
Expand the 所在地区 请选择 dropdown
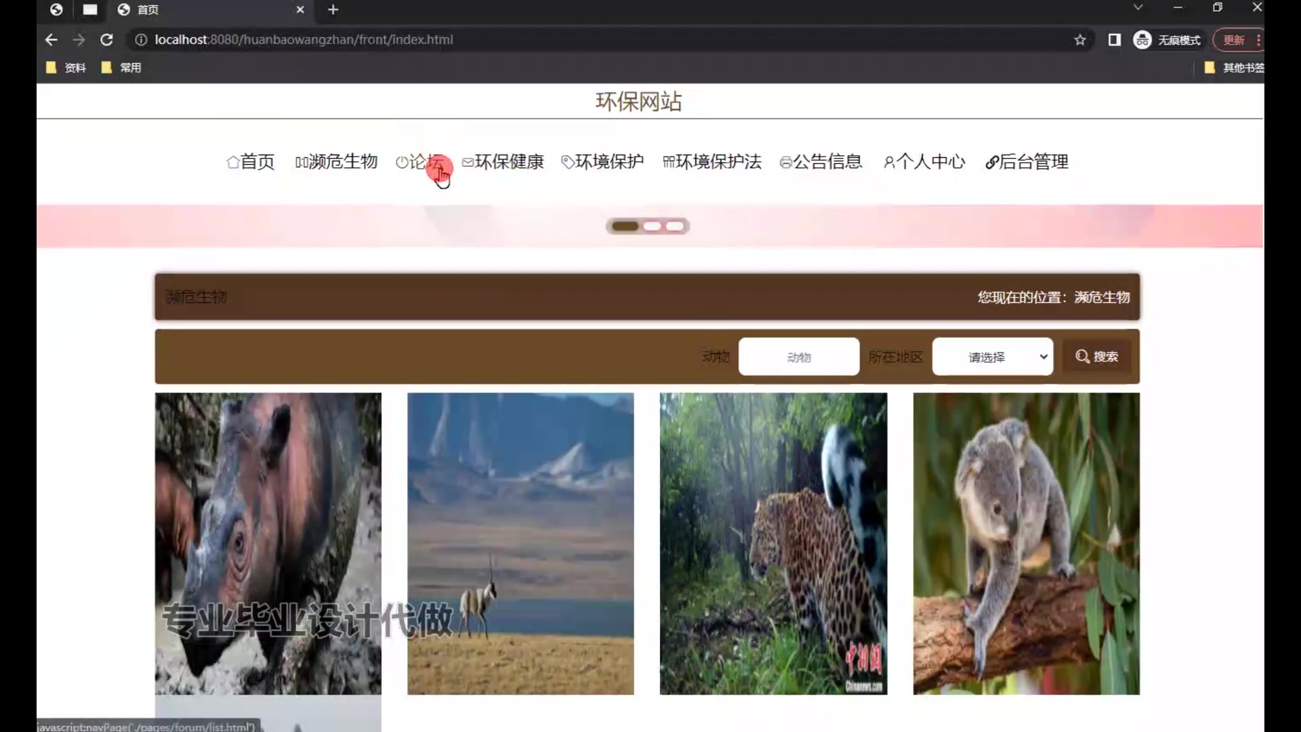click(x=992, y=357)
